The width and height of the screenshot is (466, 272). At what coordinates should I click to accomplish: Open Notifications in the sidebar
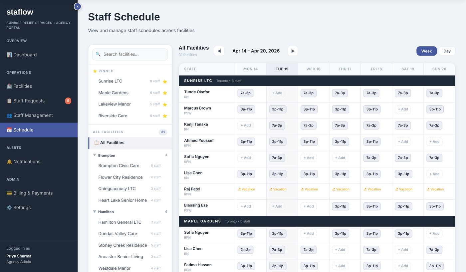coord(39,161)
